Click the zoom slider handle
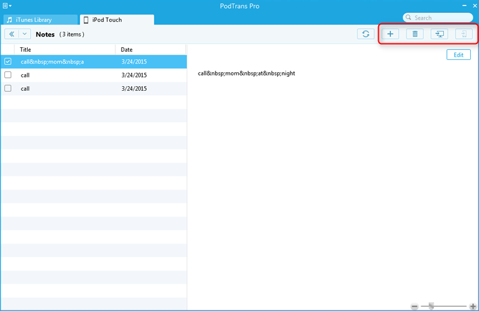 click(431, 306)
